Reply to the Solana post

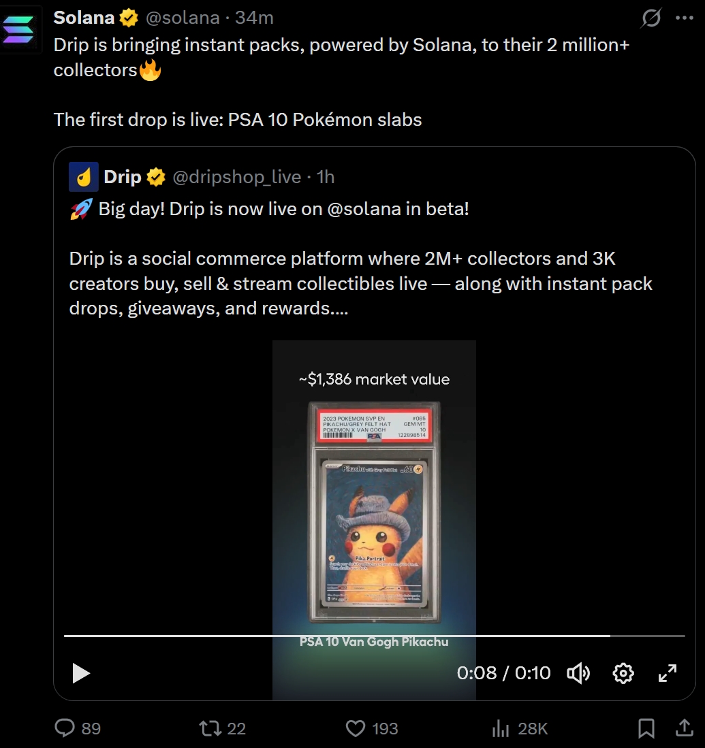(x=65, y=729)
